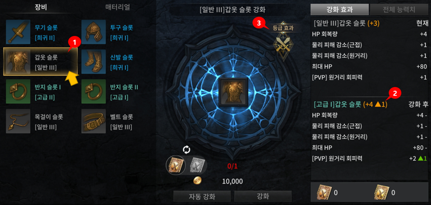Choose the 신발 슬롯 boots icon
This screenshot has width=431, height=205.
tap(94, 62)
